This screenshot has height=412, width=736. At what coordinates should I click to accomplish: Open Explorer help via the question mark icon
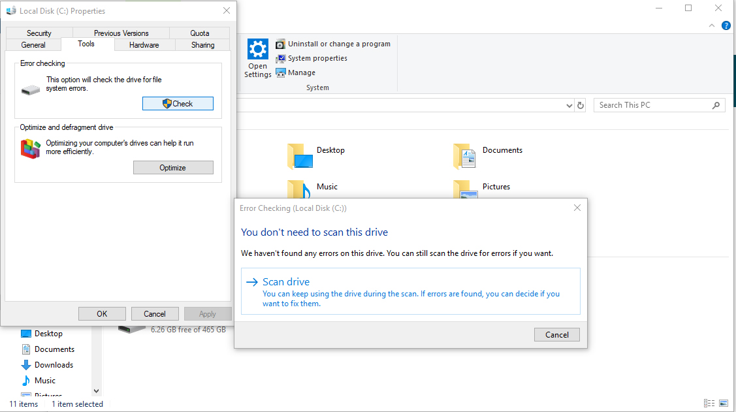726,25
